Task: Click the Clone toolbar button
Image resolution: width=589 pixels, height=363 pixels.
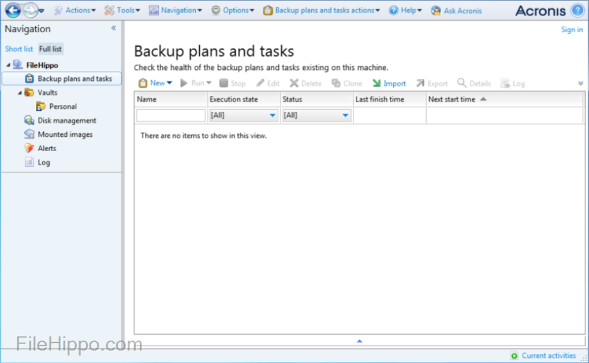Action: (x=346, y=83)
